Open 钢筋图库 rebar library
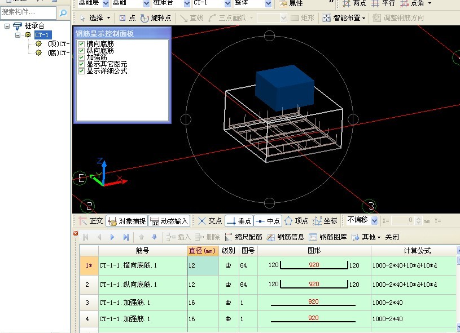The height and width of the screenshot is (333, 460). tap(328, 237)
